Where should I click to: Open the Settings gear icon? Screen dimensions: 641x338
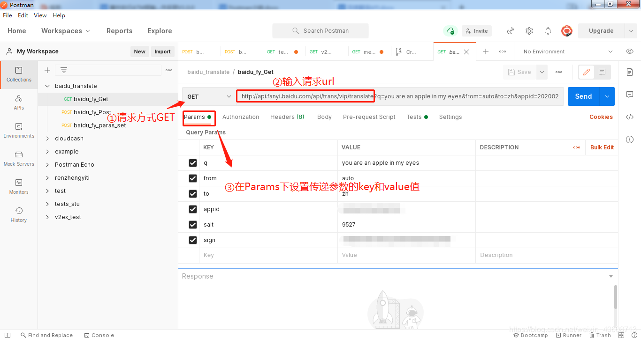click(529, 31)
